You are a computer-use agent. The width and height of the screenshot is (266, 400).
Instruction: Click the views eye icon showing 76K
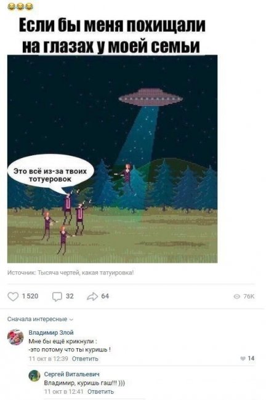pyautogui.click(x=237, y=297)
